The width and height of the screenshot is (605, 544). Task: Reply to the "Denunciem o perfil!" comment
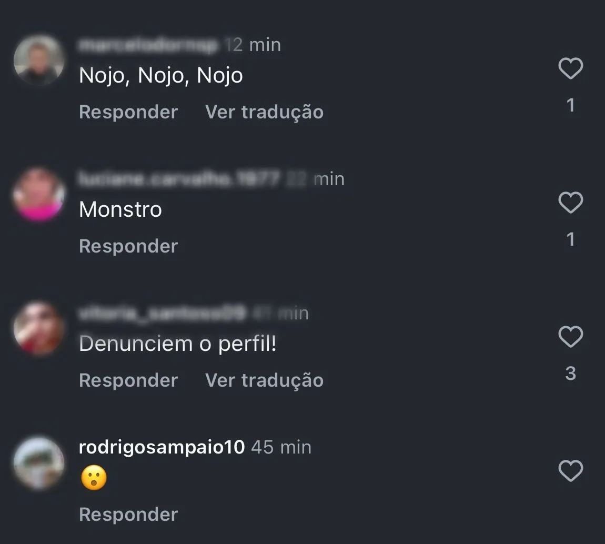(x=128, y=380)
